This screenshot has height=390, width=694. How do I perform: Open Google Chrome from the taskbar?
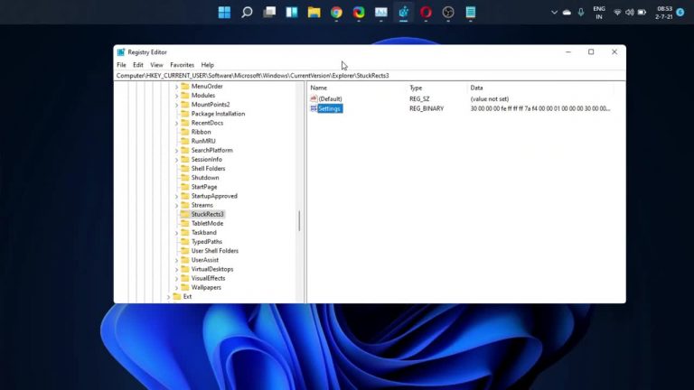336,13
